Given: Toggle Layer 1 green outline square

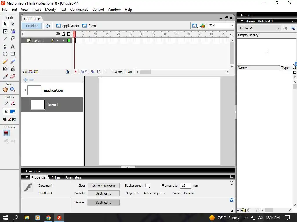Looking at the screenshot, I should pyautogui.click(x=69, y=40).
